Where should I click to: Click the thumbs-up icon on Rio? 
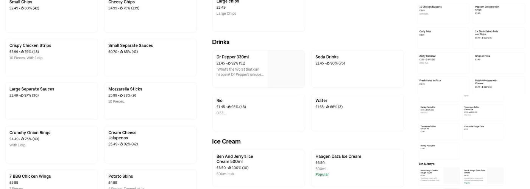pos(229,107)
